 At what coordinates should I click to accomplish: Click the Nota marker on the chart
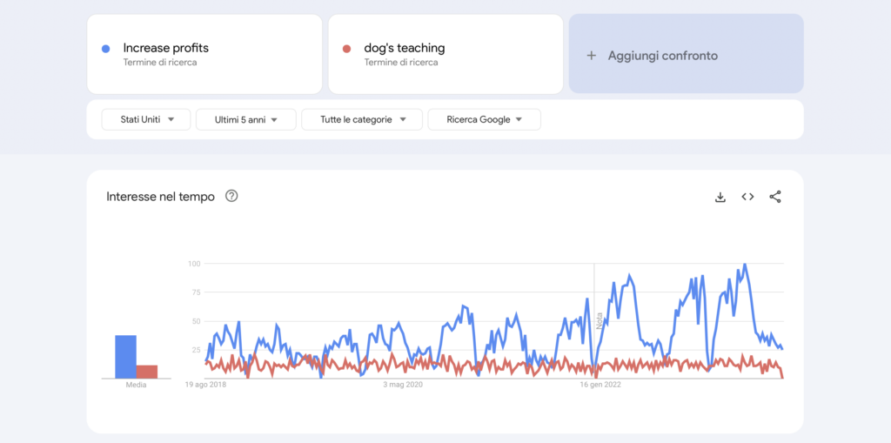pos(600,320)
